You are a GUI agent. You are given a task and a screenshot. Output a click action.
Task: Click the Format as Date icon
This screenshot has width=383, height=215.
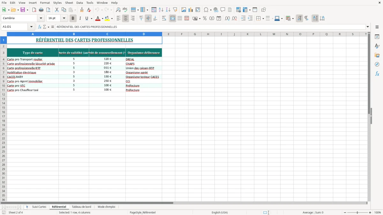(x=219, y=18)
